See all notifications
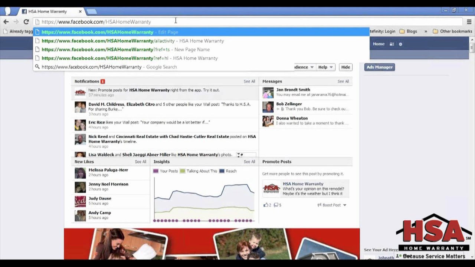The image size is (475, 267). click(249, 81)
